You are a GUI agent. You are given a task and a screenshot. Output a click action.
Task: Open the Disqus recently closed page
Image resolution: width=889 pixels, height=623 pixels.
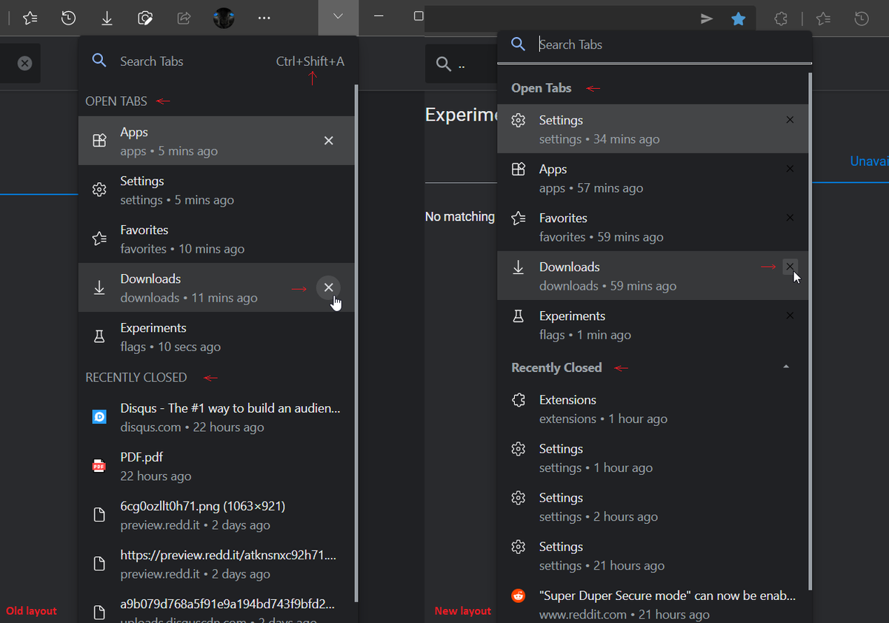click(x=222, y=417)
